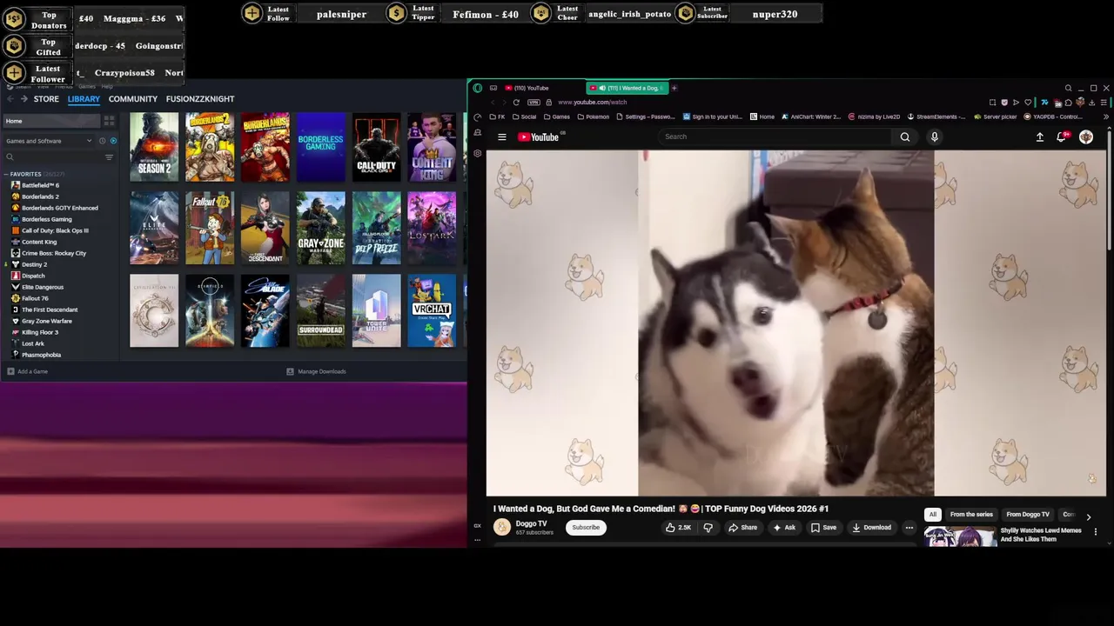1114x626 pixels.
Task: Click inside the YouTube search field
Action: 775,137
